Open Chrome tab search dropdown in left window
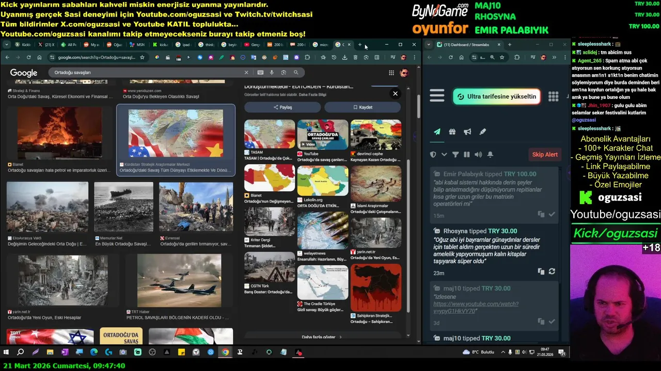The width and height of the screenshot is (661, 371). click(6, 45)
